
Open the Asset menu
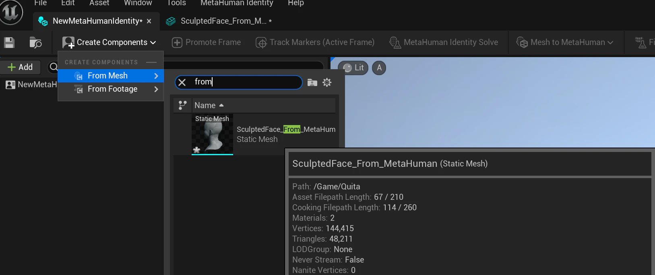[99, 3]
